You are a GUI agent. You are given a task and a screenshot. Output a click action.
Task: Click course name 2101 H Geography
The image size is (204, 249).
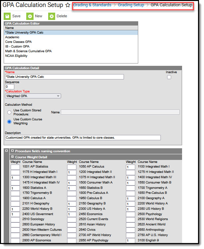[36, 204]
